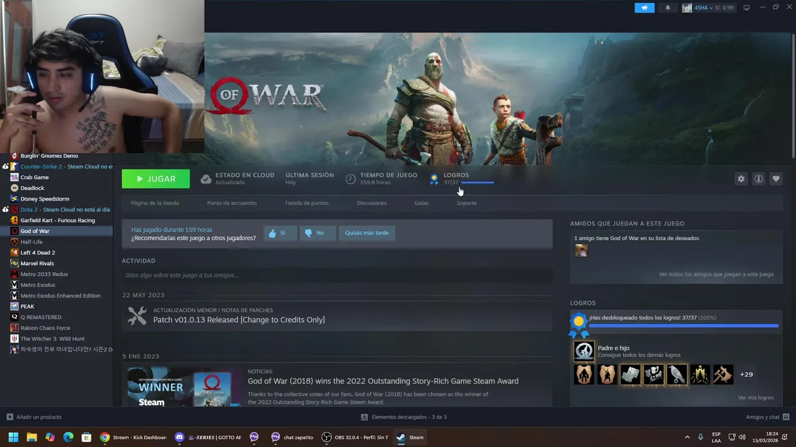The height and width of the screenshot is (447, 796).
Task: Open Elementos descargados downloads status
Action: pyautogui.click(x=404, y=417)
